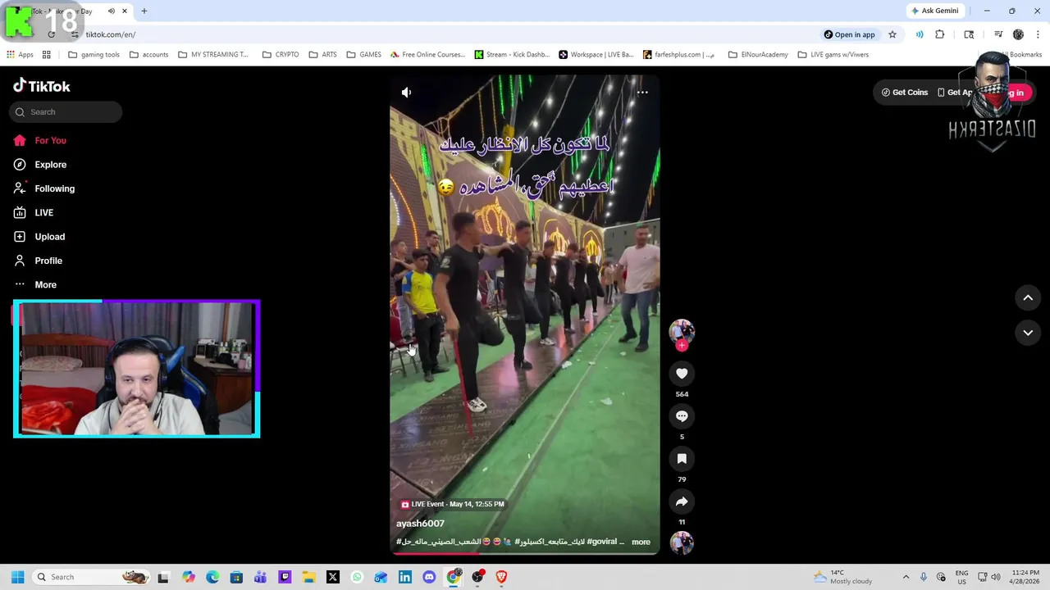Viewport: 1050px width, 590px height.
Task: Open ElNourAcademy bookmark folder
Action: point(758,55)
